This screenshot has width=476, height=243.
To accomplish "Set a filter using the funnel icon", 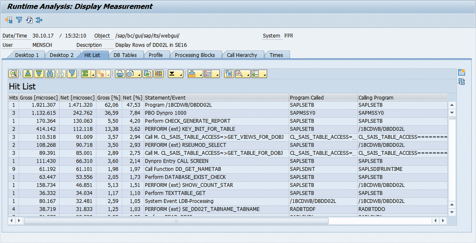I will [71, 73].
